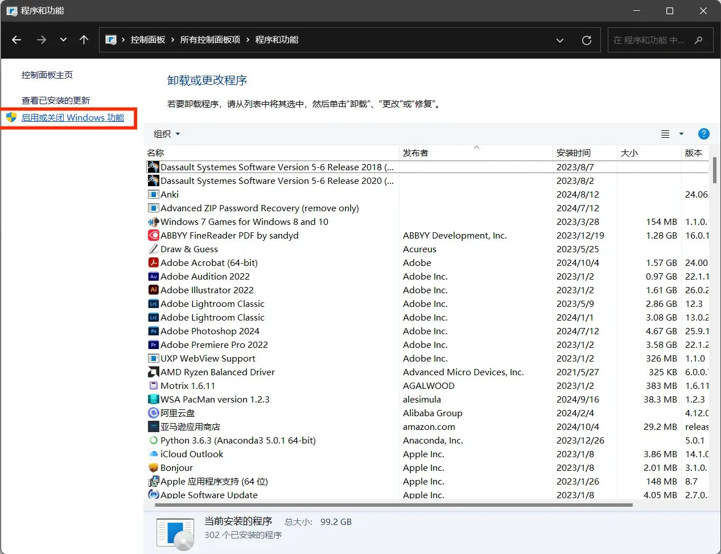
Task: Sort by the 发布者 column header
Action: tap(476, 153)
